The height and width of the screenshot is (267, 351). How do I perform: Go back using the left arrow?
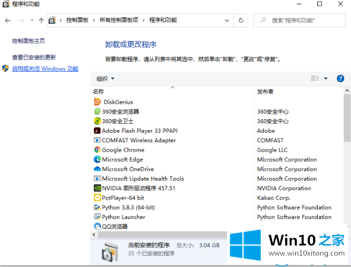(x=7, y=21)
